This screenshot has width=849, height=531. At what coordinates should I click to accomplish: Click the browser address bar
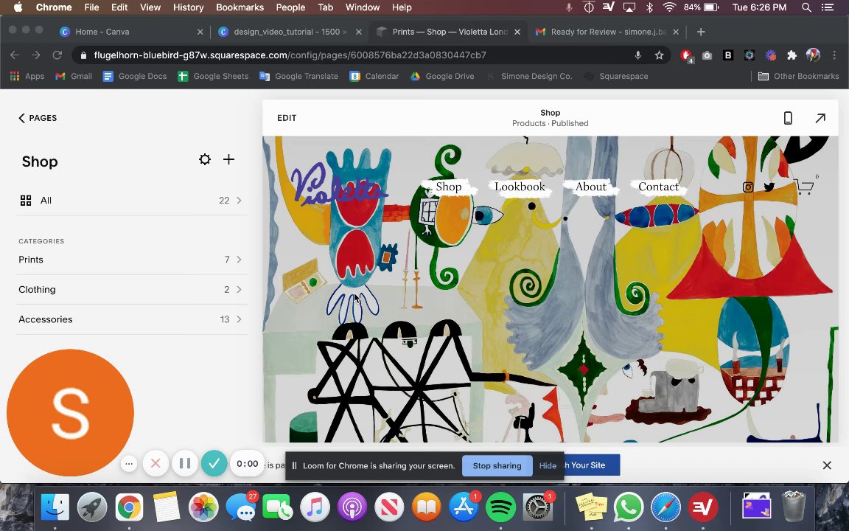pos(354,55)
